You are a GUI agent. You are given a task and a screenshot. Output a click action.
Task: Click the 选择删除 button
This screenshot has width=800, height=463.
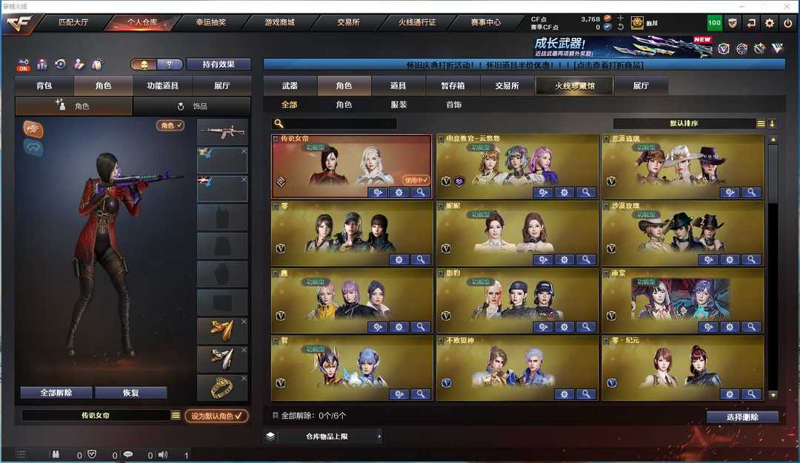coord(742,417)
